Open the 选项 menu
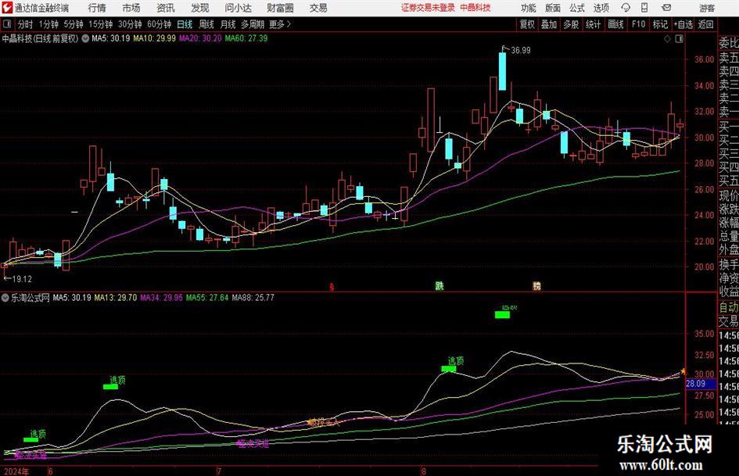 click(x=601, y=8)
